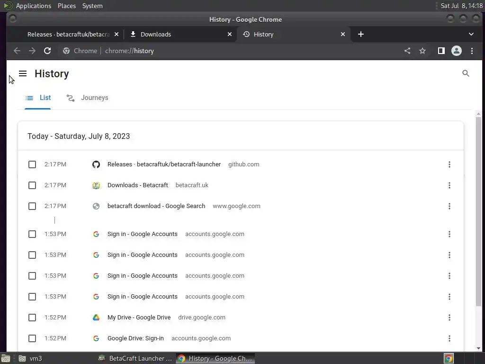485x364 pixels.
Task: Click Chrome icon in system tray
Action: point(449,358)
